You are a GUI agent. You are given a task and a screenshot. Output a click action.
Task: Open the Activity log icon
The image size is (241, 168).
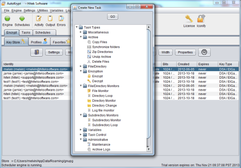click(39, 18)
